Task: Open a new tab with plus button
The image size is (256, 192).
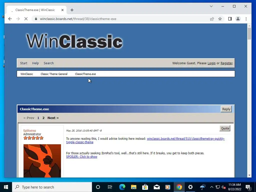Action: point(72,10)
